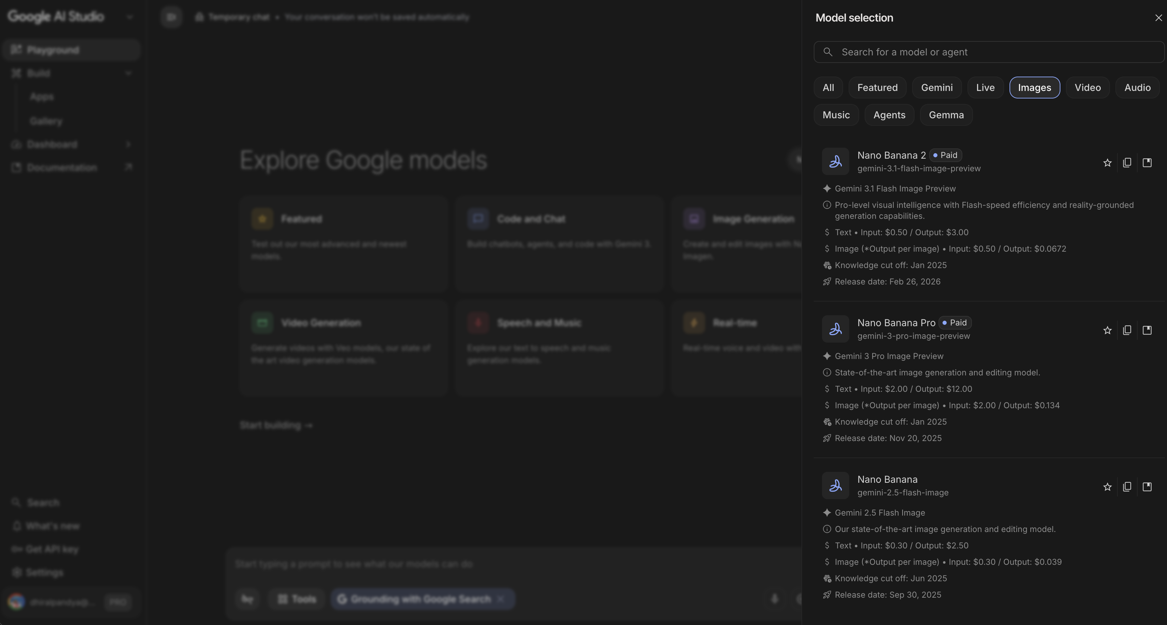This screenshot has height=625, width=1167.
Task: Open the Featured models card
Action: coord(343,243)
